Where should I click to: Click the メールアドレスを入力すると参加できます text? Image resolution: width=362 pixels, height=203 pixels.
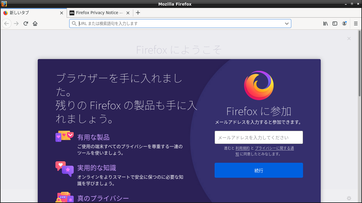(258, 122)
